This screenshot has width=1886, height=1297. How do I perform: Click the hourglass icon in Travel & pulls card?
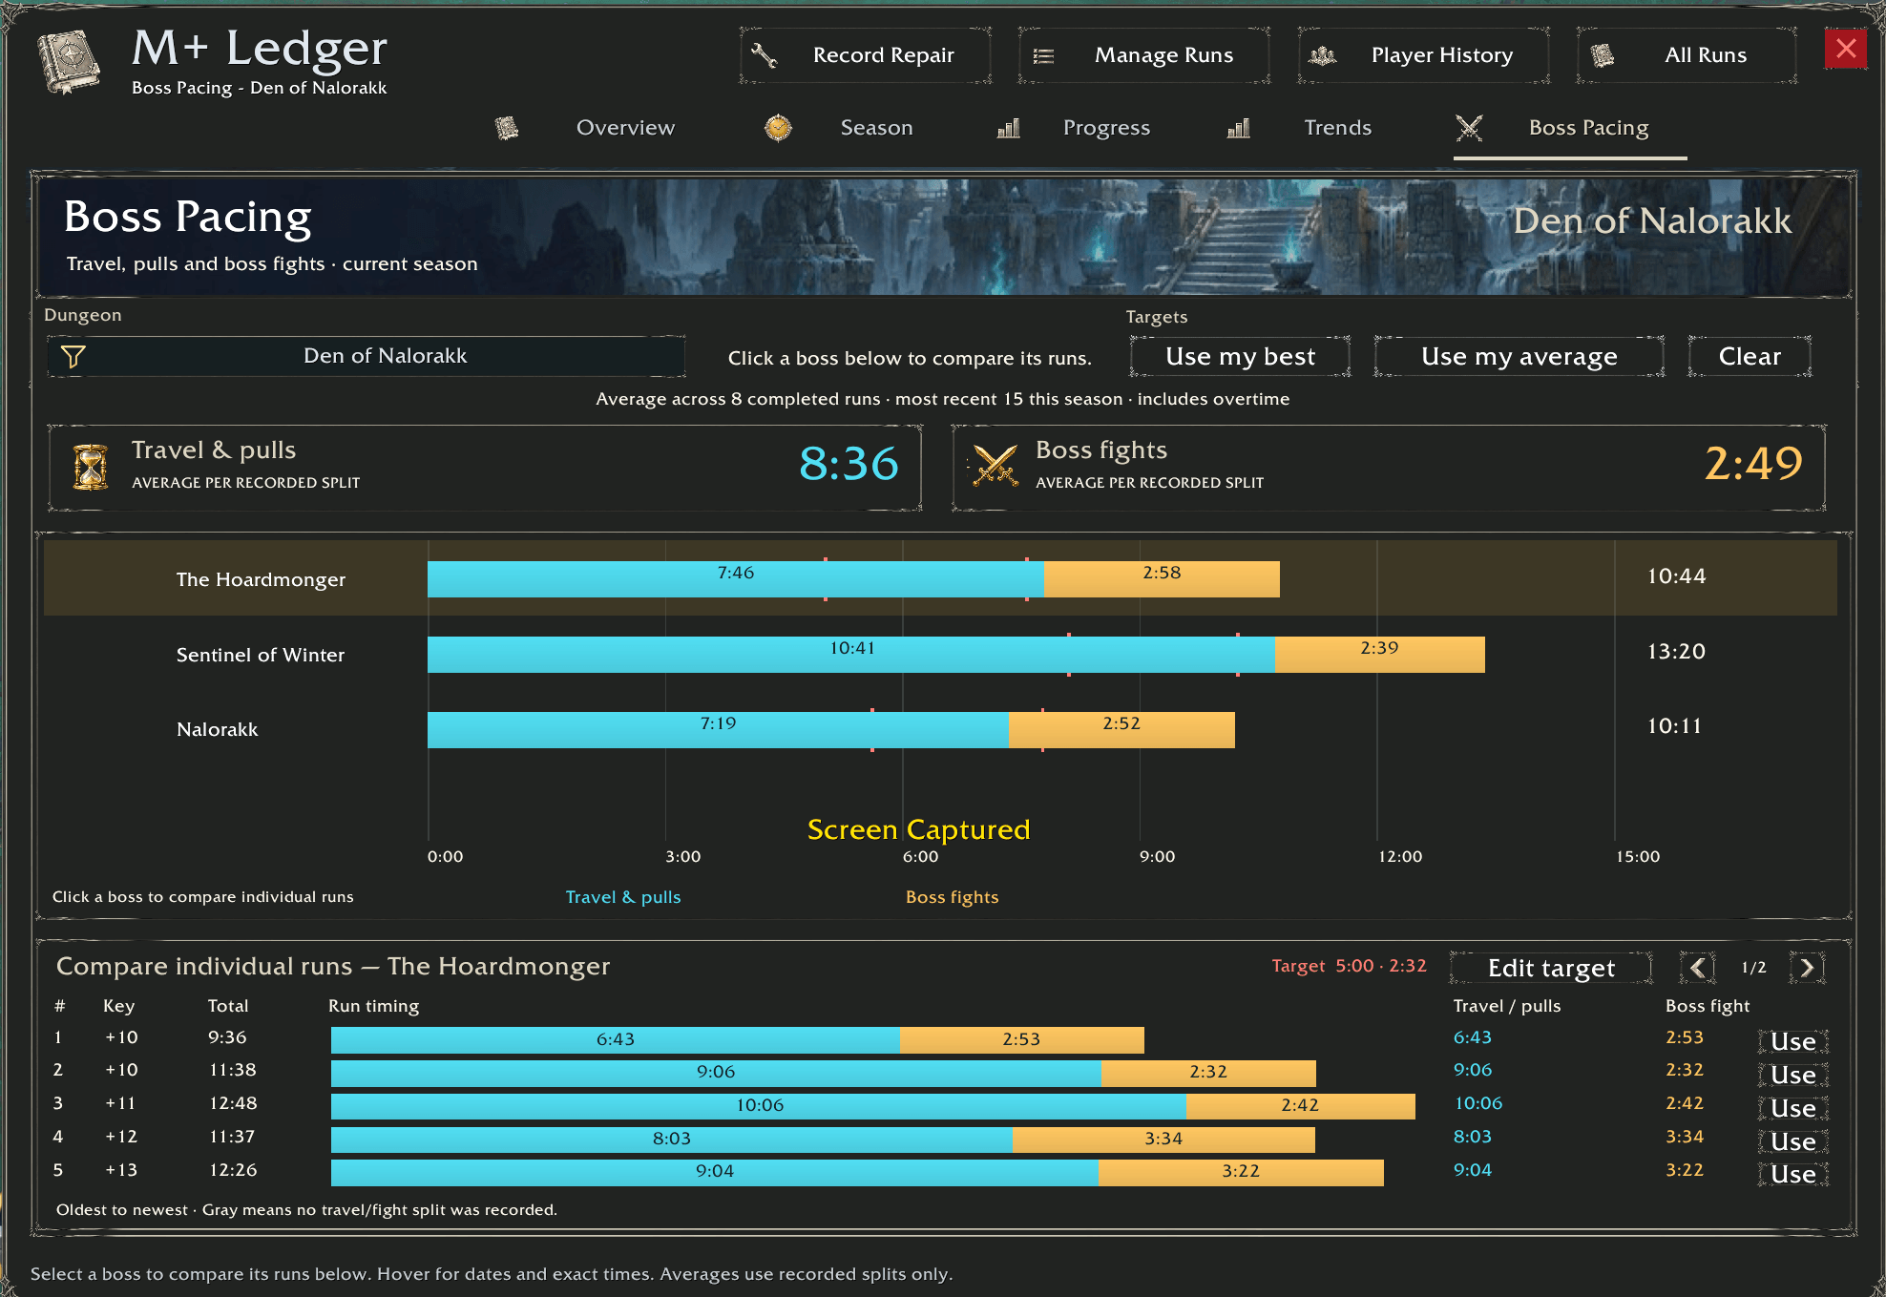point(91,468)
